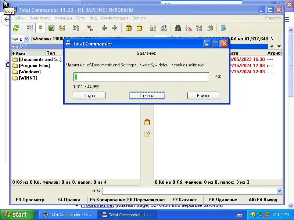Click F4 Правка button
Screen dimensions: 294x220
pyautogui.click(x=69, y=200)
